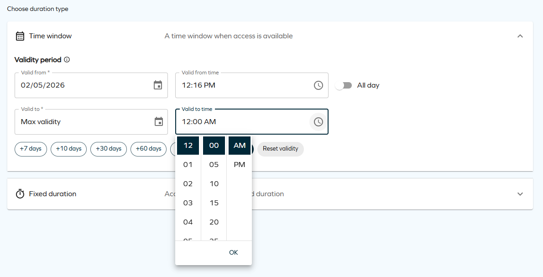Select hour 03 in the time picker

click(x=188, y=203)
